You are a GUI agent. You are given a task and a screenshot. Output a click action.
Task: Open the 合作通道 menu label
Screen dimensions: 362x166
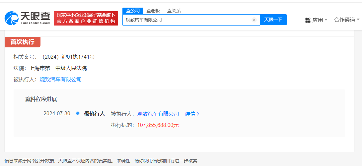(344, 20)
